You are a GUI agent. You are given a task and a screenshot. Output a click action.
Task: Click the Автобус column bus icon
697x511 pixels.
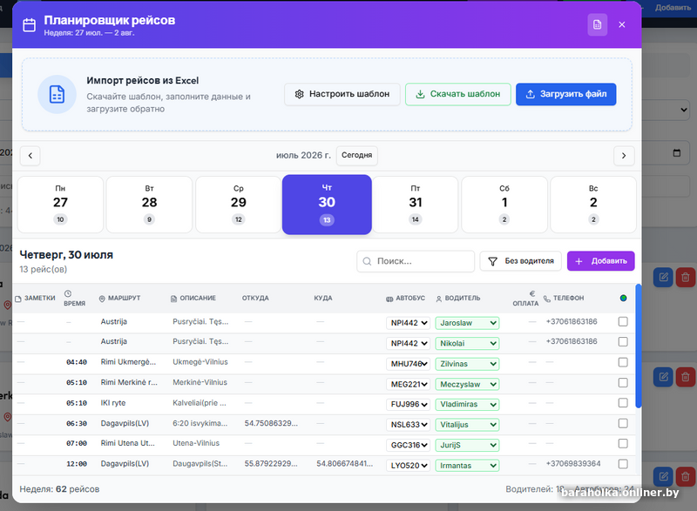389,299
